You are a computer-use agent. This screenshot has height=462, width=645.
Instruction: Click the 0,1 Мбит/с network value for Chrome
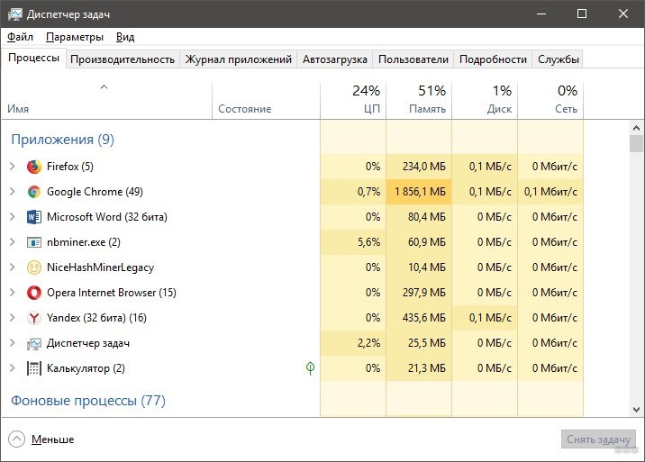click(550, 192)
